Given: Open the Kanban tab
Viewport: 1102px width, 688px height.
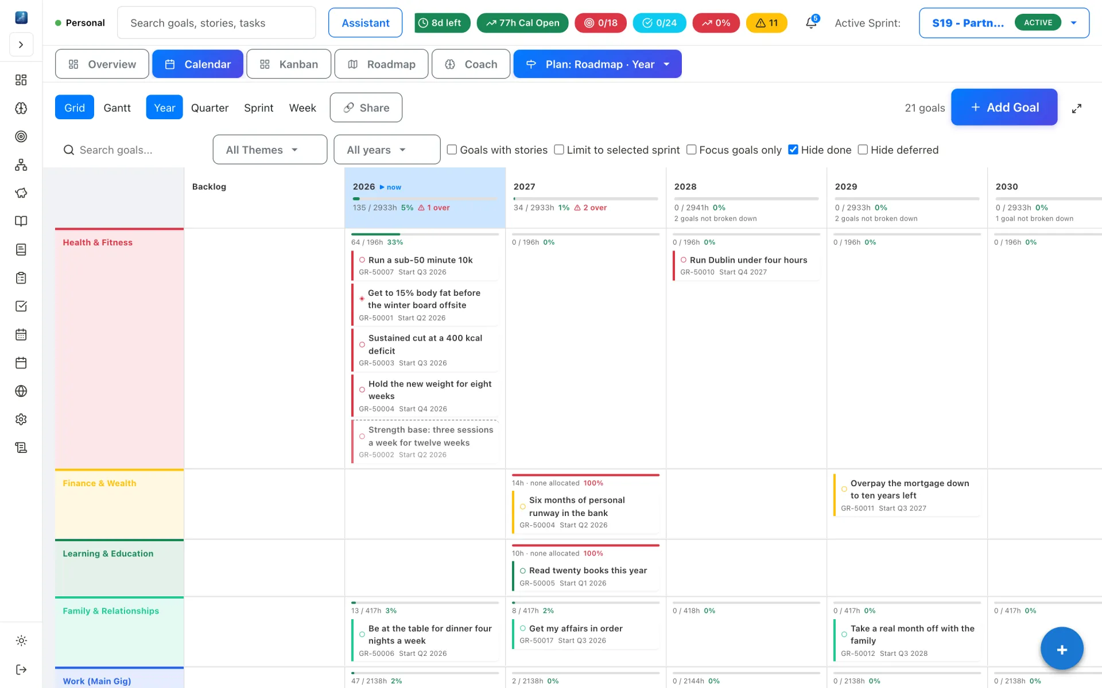Looking at the screenshot, I should (289, 64).
